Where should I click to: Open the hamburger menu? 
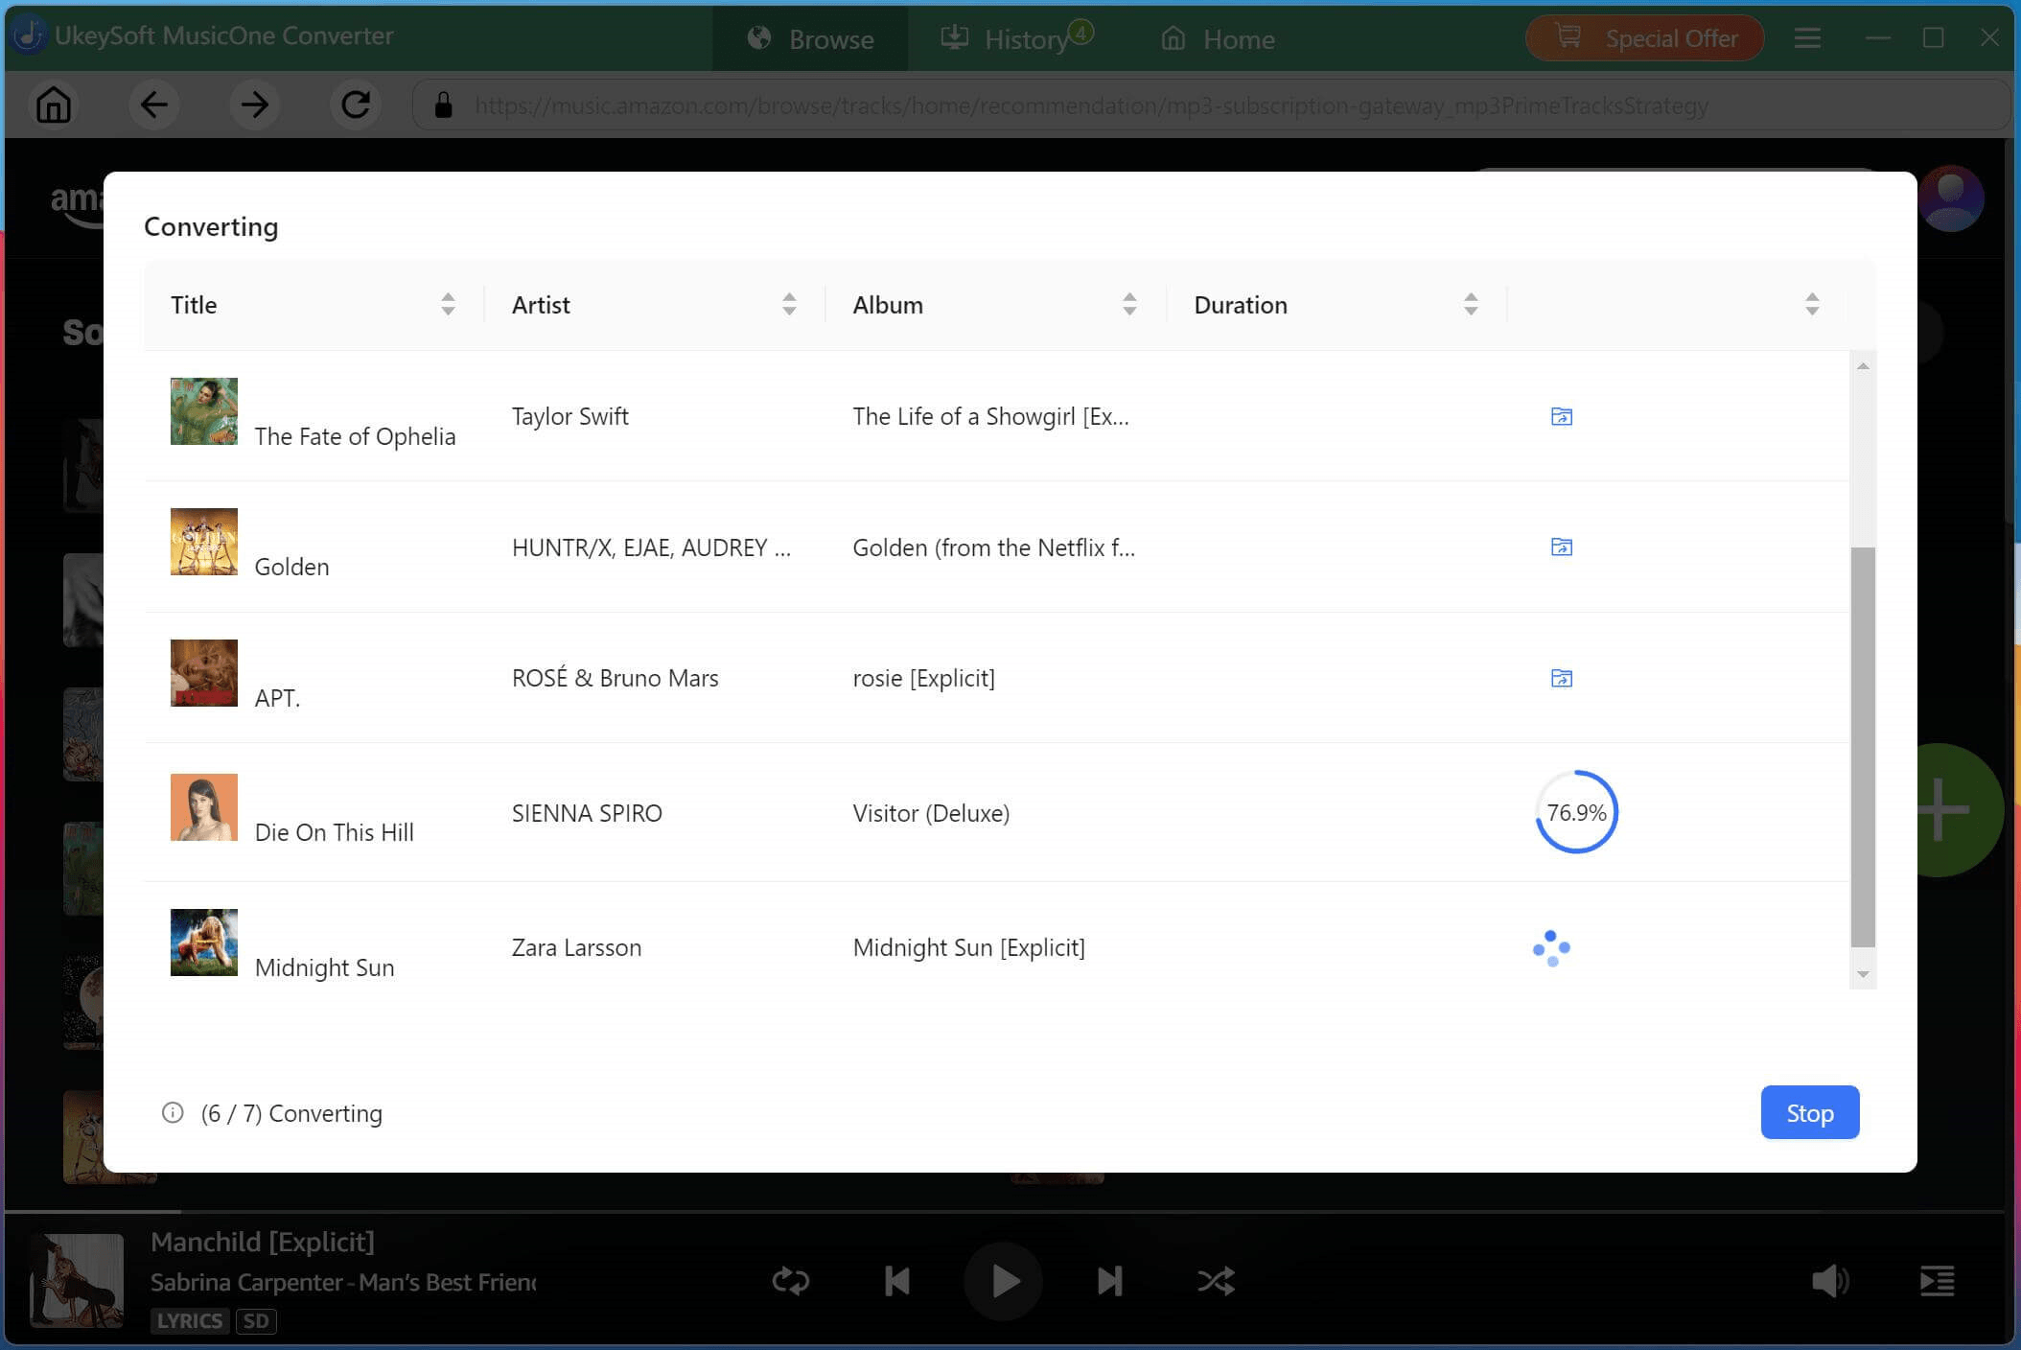coord(1807,38)
